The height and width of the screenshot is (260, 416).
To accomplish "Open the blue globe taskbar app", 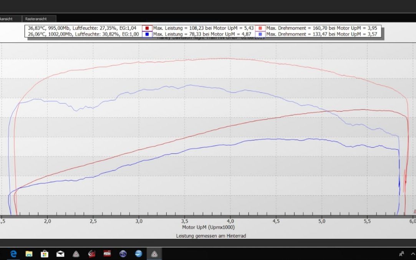I will coord(123,253).
